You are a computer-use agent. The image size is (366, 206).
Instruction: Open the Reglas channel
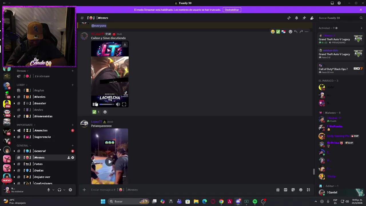(45, 90)
